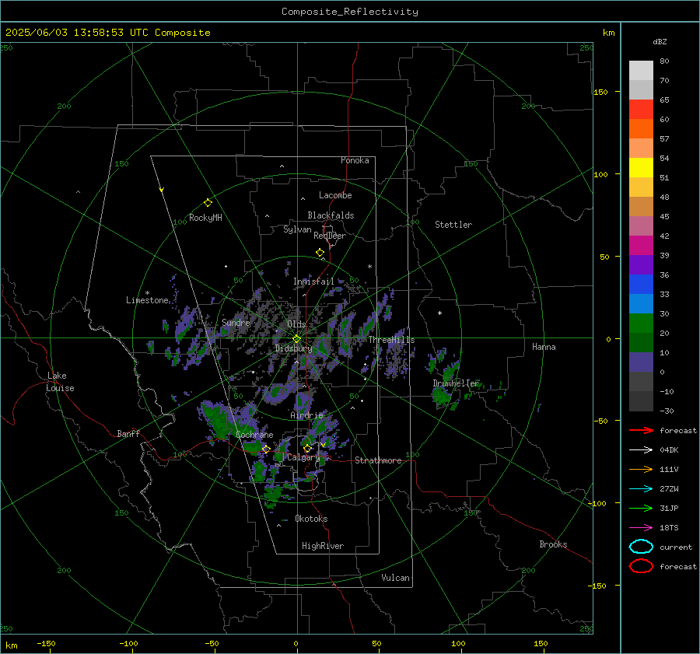Select the blue 33–36 dBZ color swatch
This screenshot has height=654, width=700.
pos(641,285)
